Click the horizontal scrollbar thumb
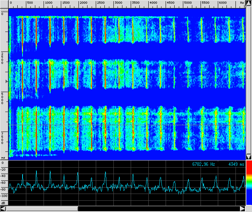 click(x=42, y=208)
